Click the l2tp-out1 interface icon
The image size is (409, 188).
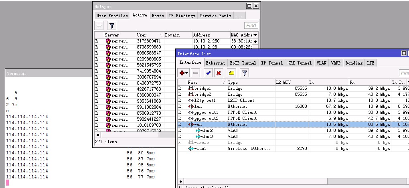tap(191, 100)
